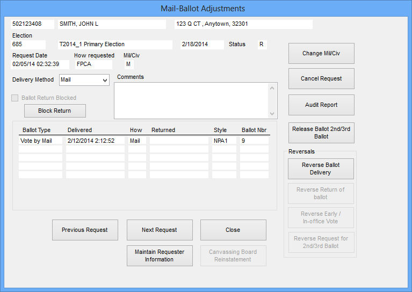Click the Ballot Nbr cell showing 9

254,141
